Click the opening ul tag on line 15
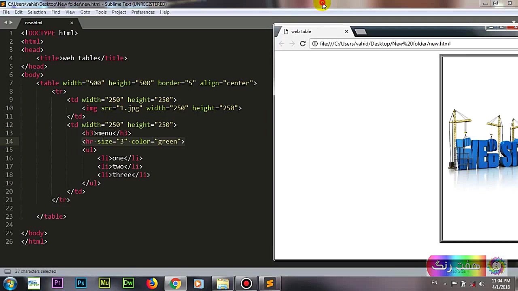The height and width of the screenshot is (291, 518). tap(89, 150)
